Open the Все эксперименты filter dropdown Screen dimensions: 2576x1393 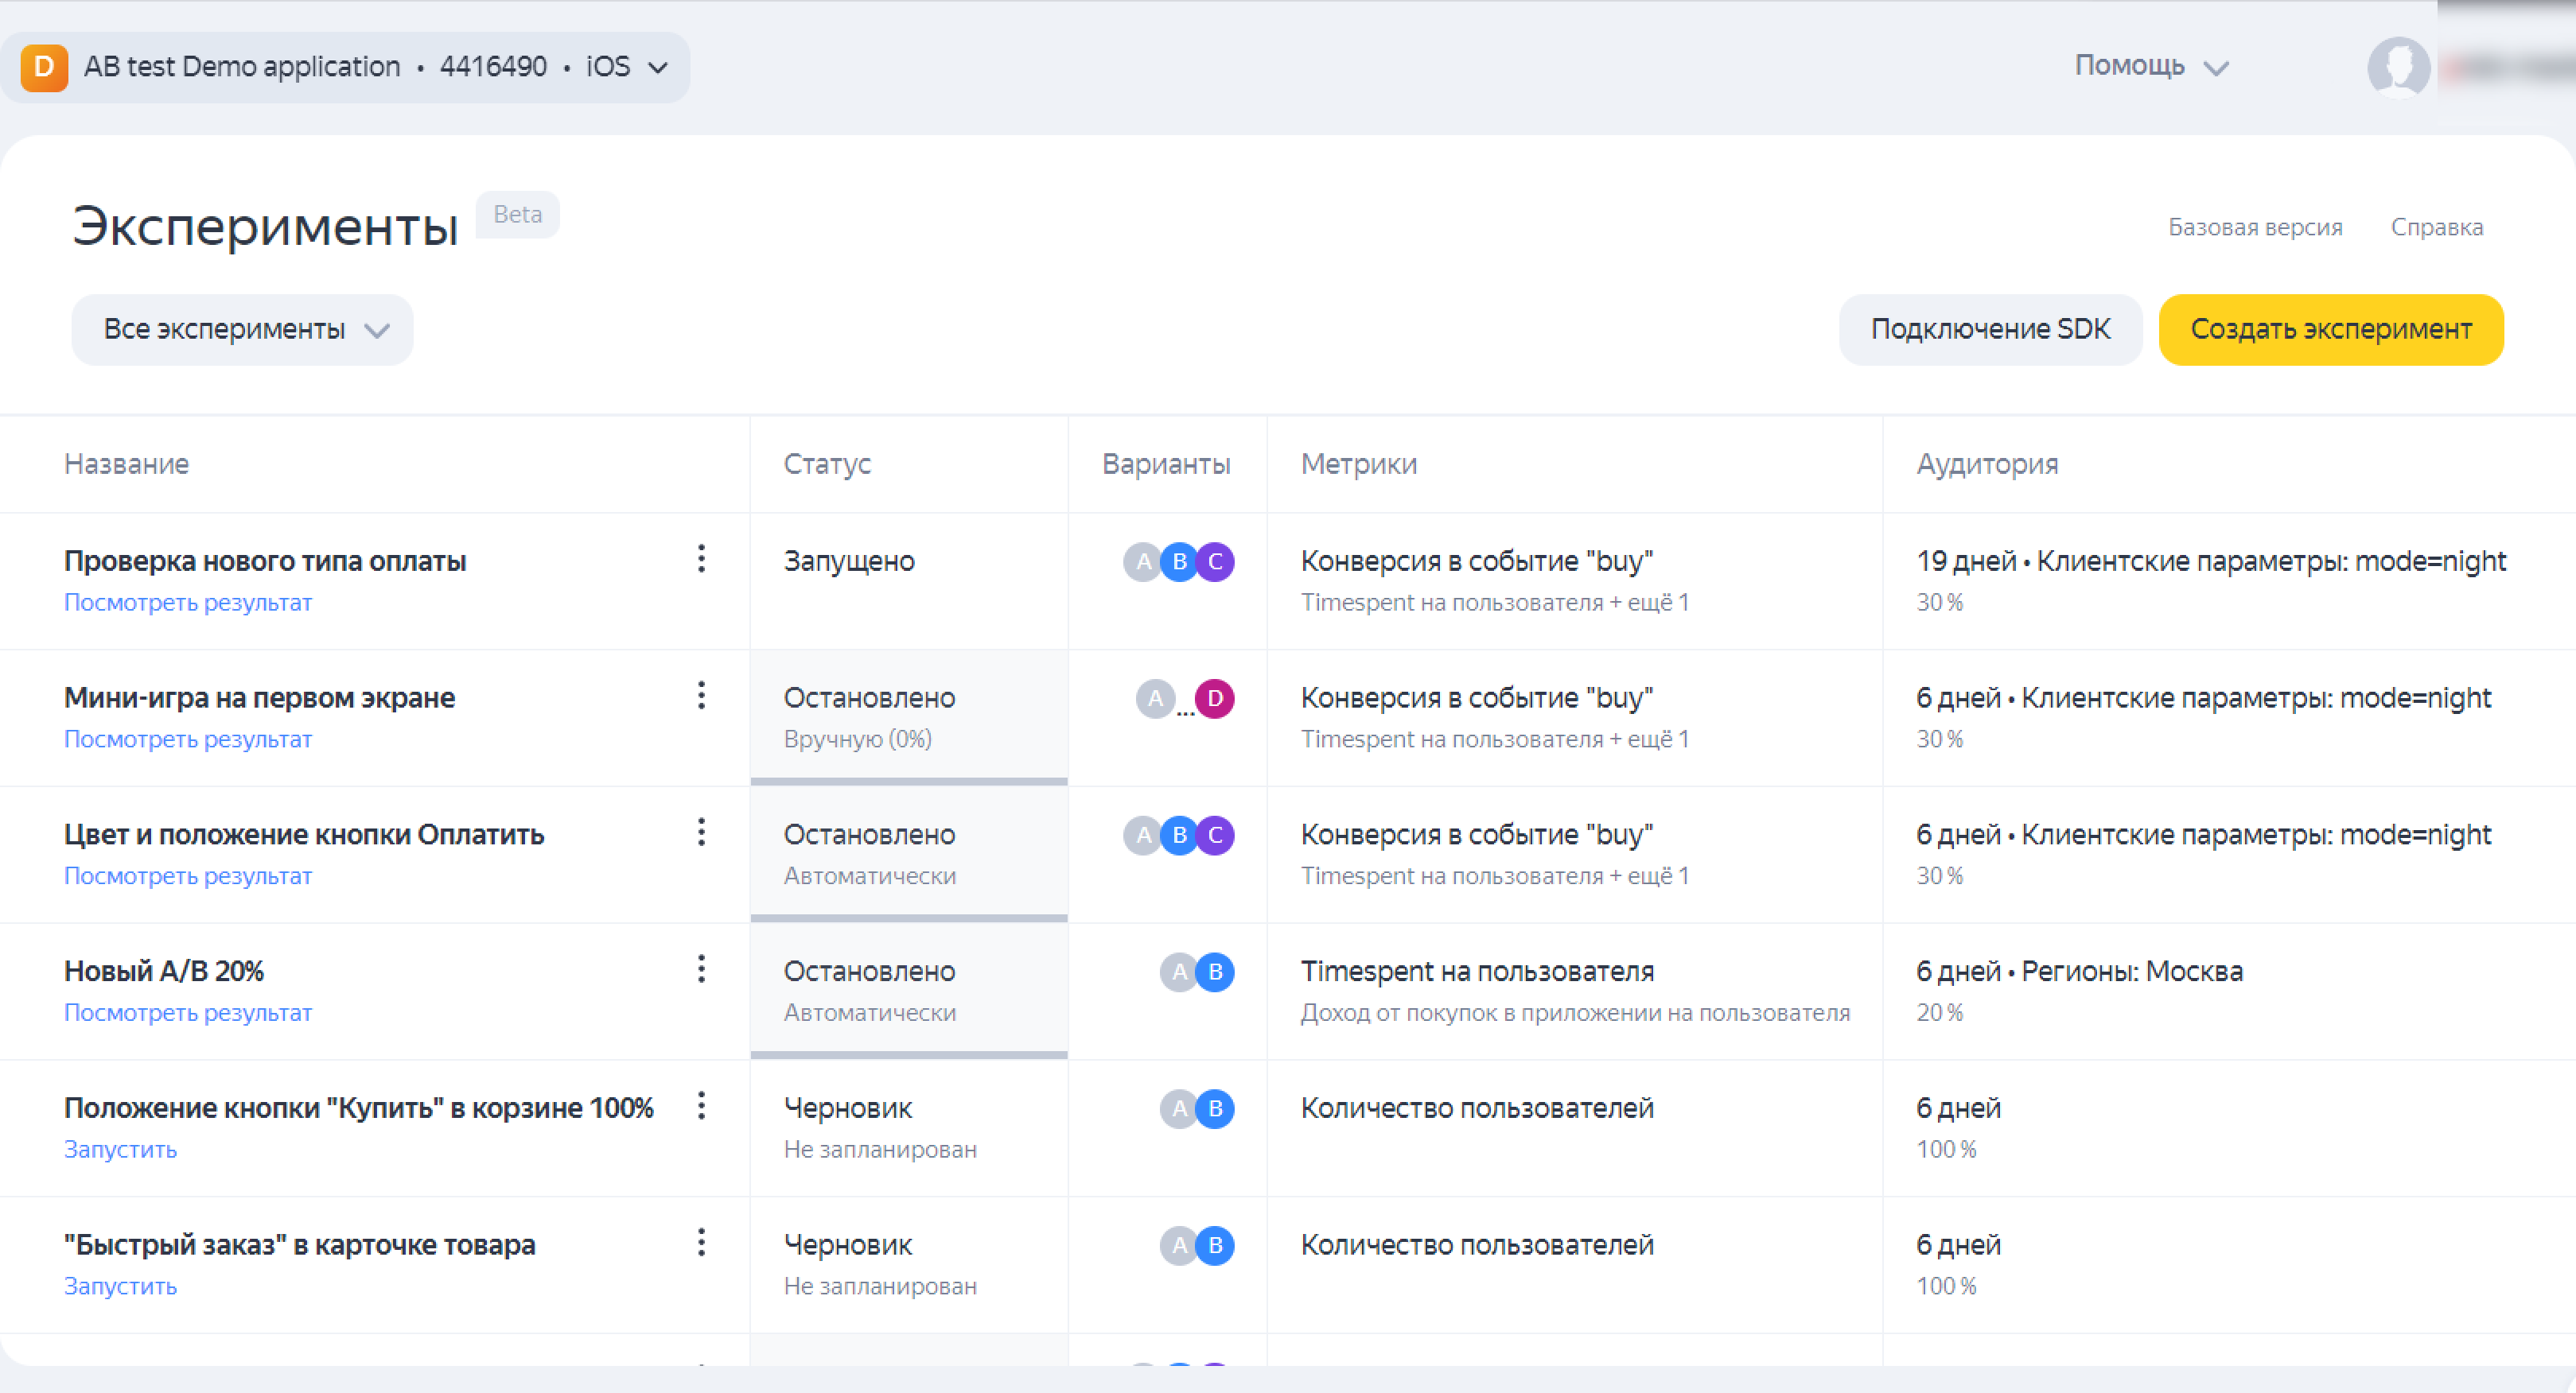pos(242,330)
